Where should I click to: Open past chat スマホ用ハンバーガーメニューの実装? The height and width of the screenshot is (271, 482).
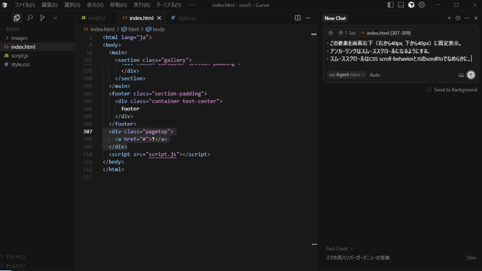tap(358, 258)
